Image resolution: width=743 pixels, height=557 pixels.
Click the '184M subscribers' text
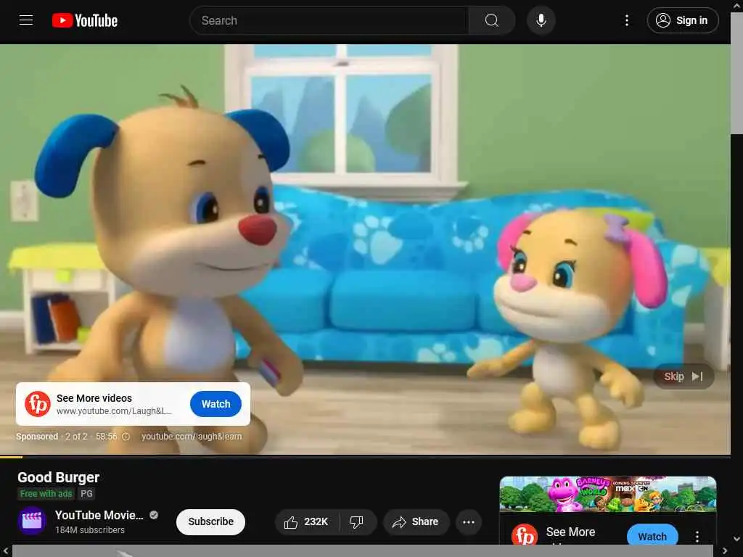click(90, 530)
